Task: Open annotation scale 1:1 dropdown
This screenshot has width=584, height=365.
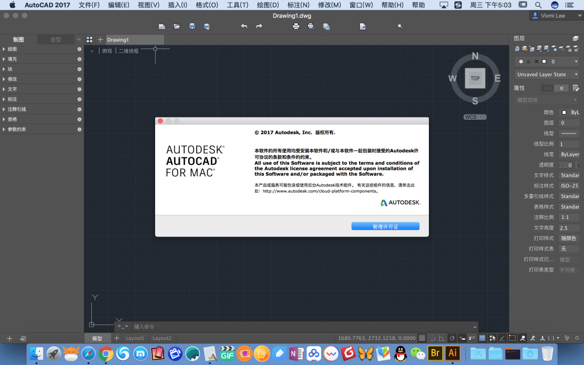Action: (x=553, y=338)
